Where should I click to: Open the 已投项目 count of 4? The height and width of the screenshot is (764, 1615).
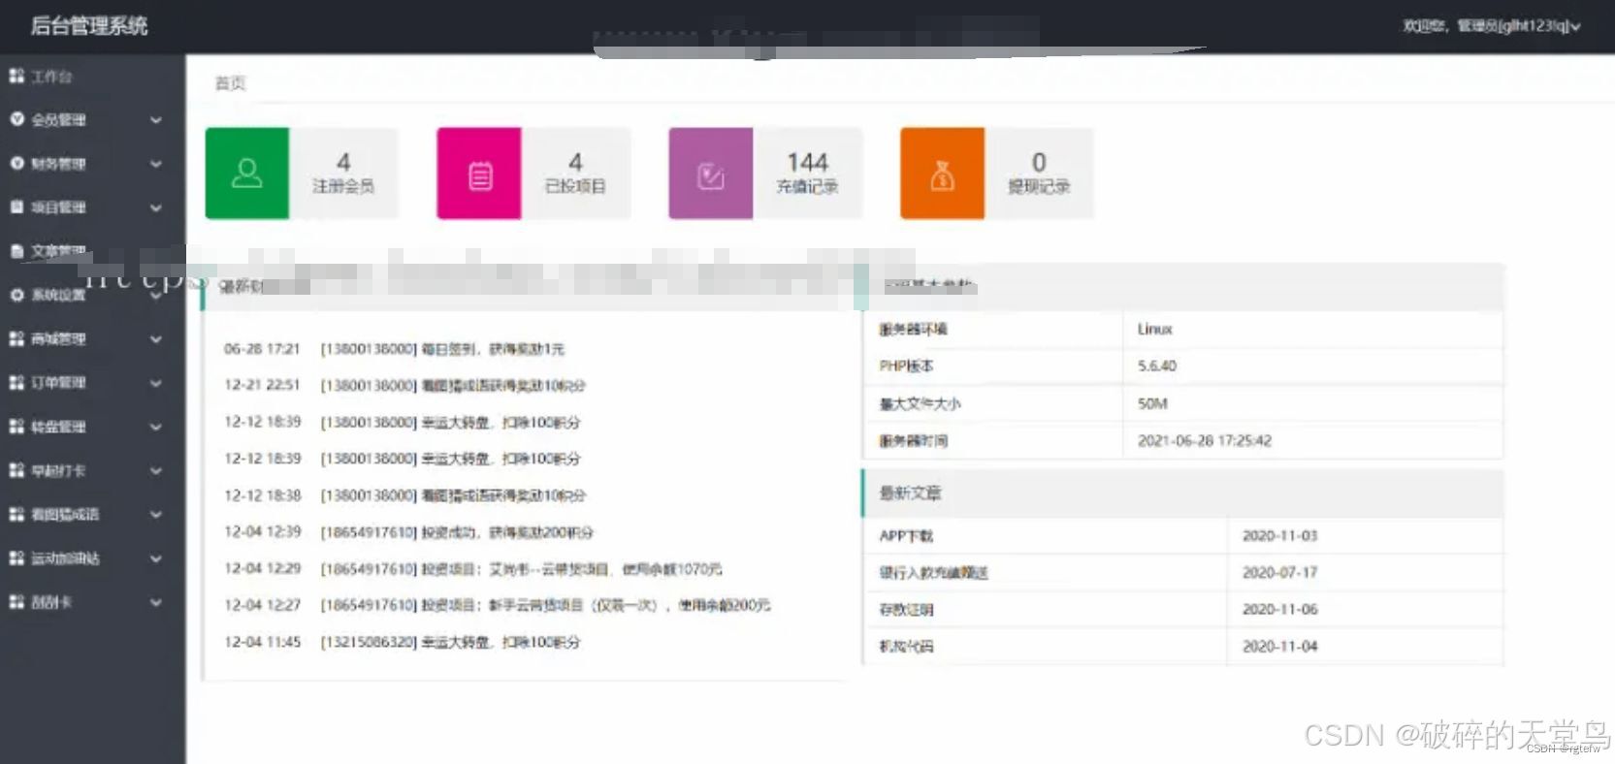pyautogui.click(x=575, y=162)
